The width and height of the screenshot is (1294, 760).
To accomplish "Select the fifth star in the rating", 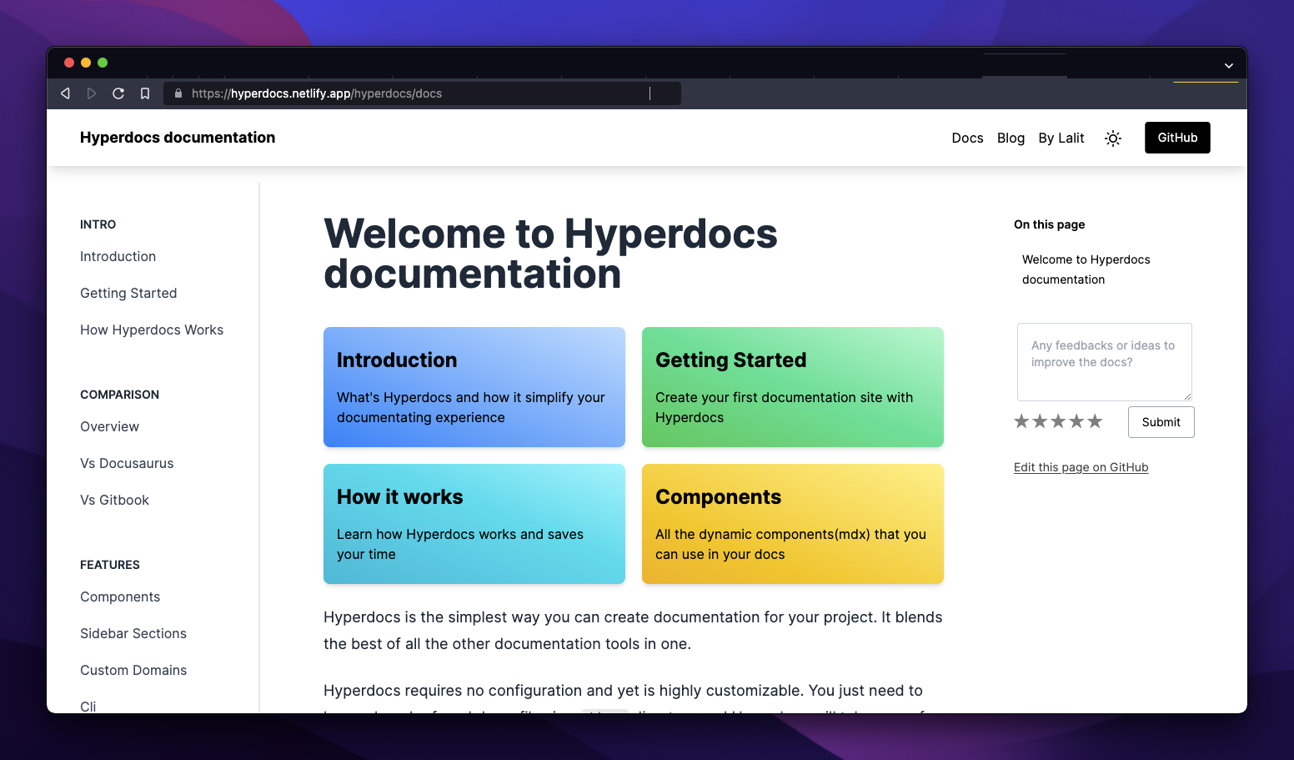I will pos(1095,421).
